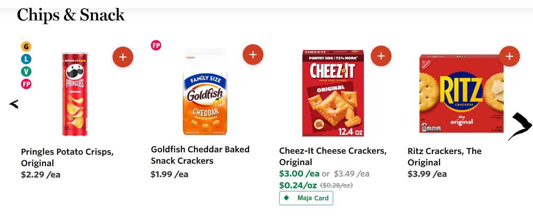Click the green V badge on Pringles
Viewport: 533px width, 220px height.
click(26, 71)
